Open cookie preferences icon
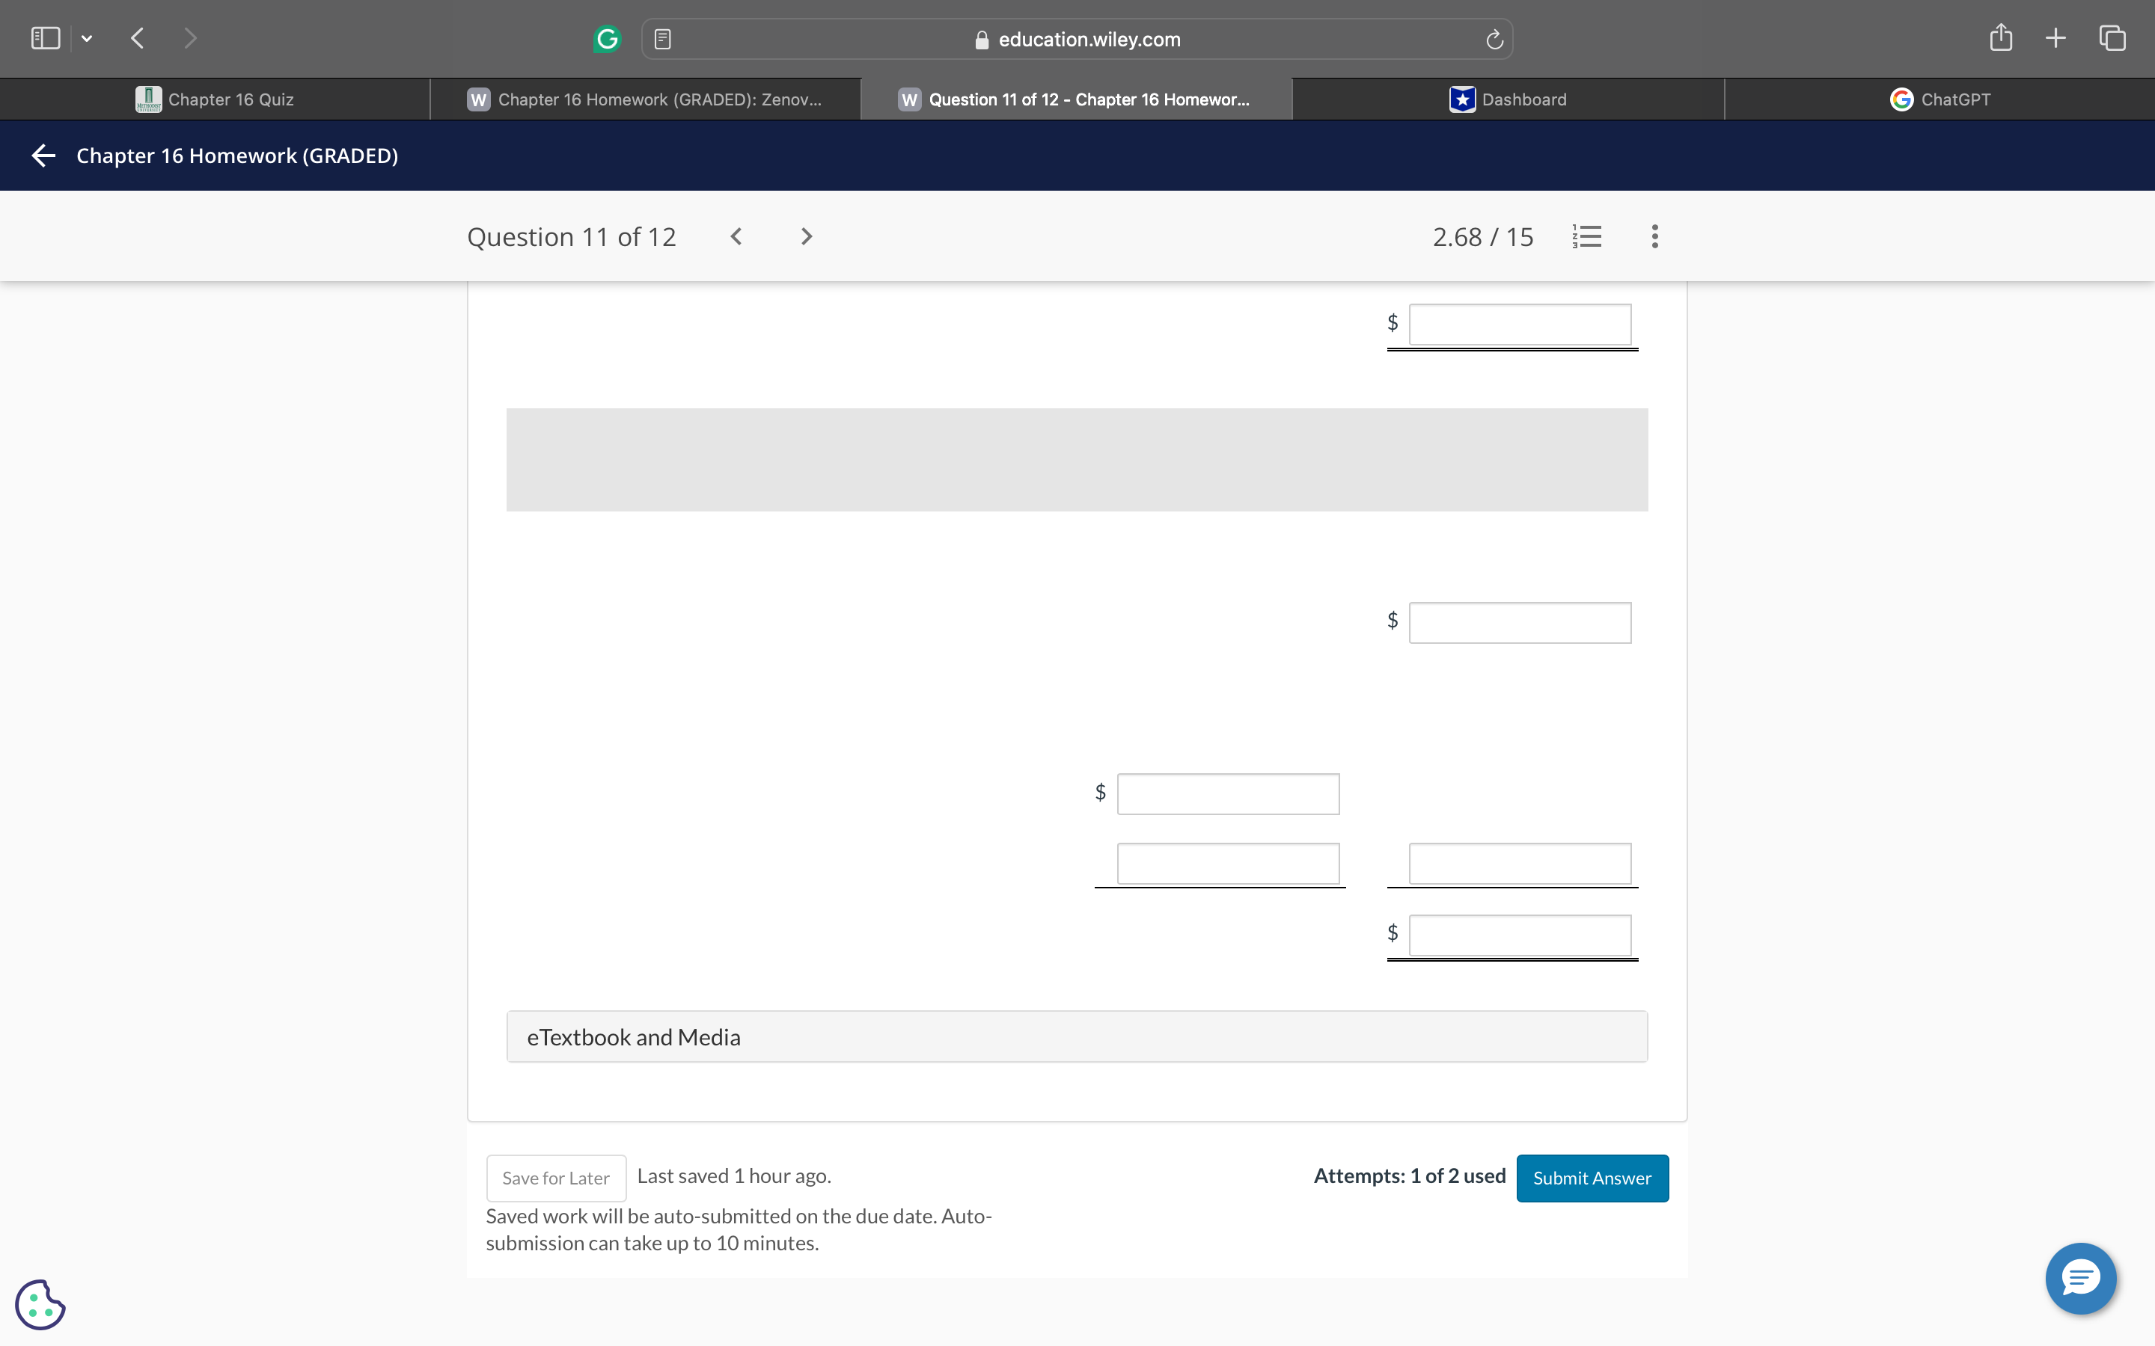 pos(40,1304)
